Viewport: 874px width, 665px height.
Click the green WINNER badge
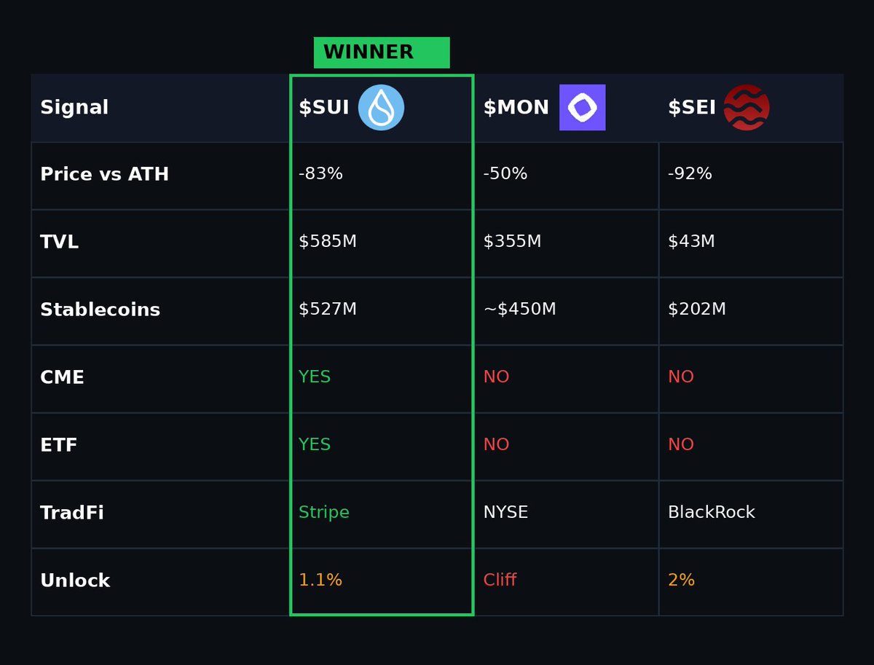[x=381, y=52]
